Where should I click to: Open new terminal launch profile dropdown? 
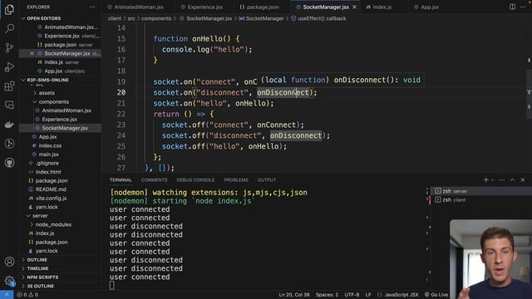[x=493, y=180]
